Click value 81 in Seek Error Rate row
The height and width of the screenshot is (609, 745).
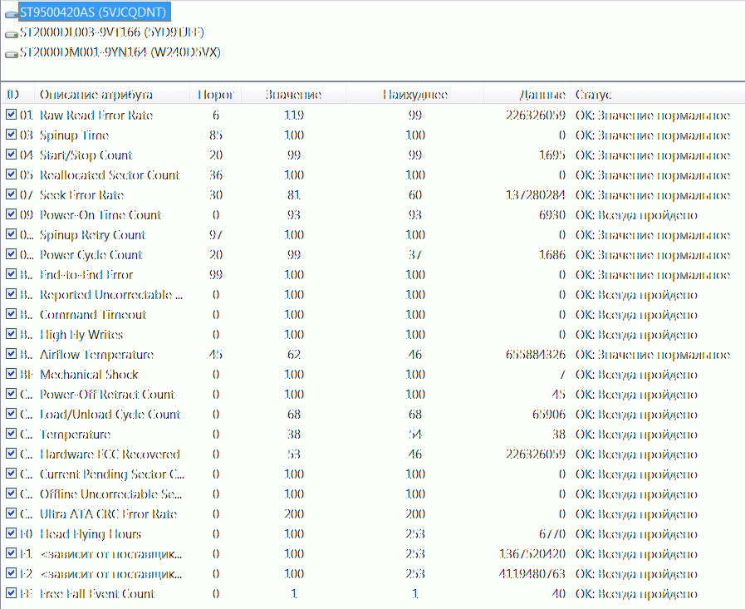294,195
